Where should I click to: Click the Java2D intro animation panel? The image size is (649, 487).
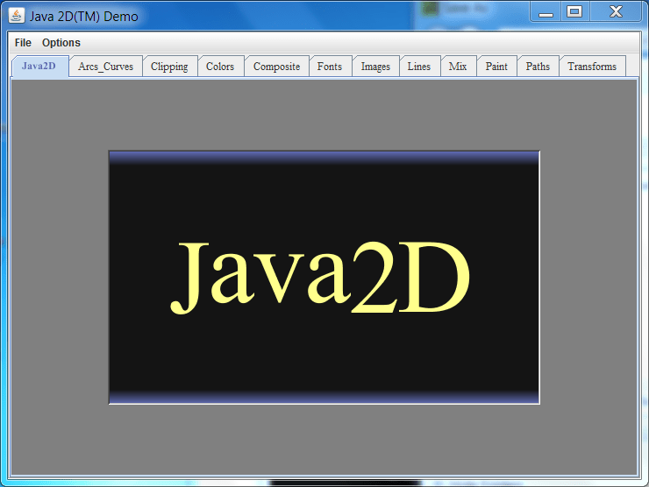pyautogui.click(x=324, y=278)
